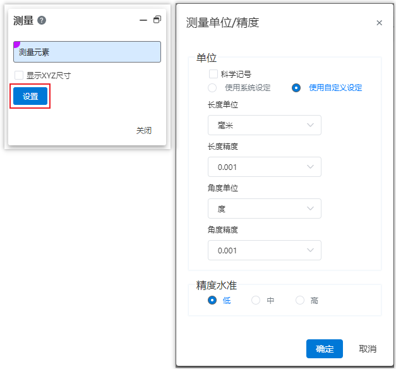Viewport: 396px width, 369px height.
Task: Close the 测量单位/精度 dialog with X
Action: (379, 23)
